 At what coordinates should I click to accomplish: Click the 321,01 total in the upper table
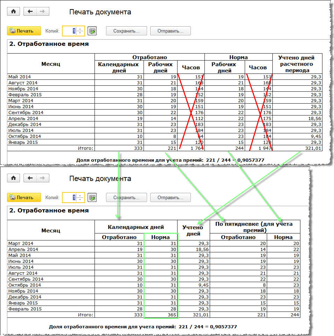313,148
